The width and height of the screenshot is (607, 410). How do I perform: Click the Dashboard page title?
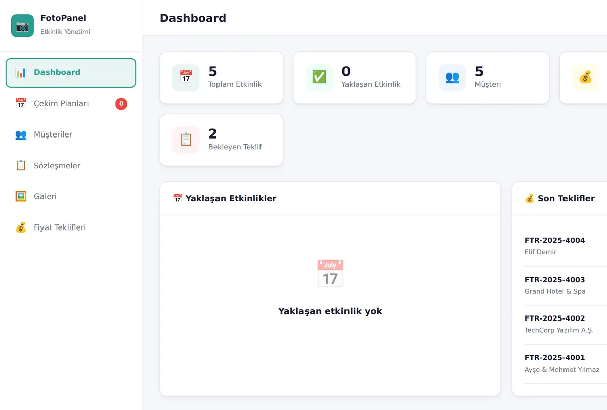pos(193,18)
